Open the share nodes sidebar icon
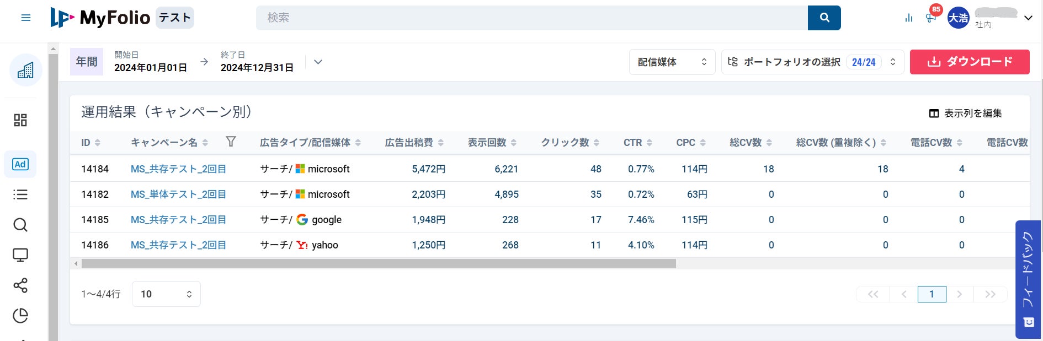Screen dimensions: 1043x341 [20, 285]
